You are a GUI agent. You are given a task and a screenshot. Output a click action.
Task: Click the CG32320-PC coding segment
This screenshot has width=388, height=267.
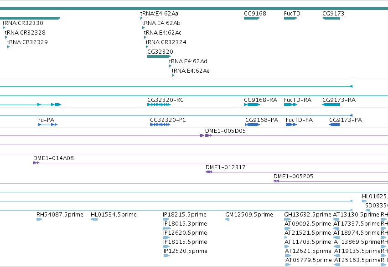coord(160,125)
